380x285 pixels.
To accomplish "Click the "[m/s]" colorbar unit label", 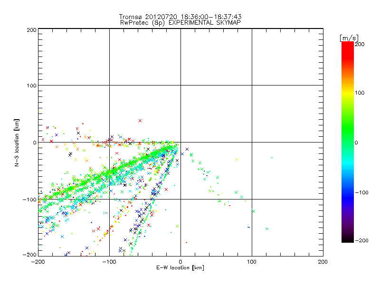I will coord(349,38).
